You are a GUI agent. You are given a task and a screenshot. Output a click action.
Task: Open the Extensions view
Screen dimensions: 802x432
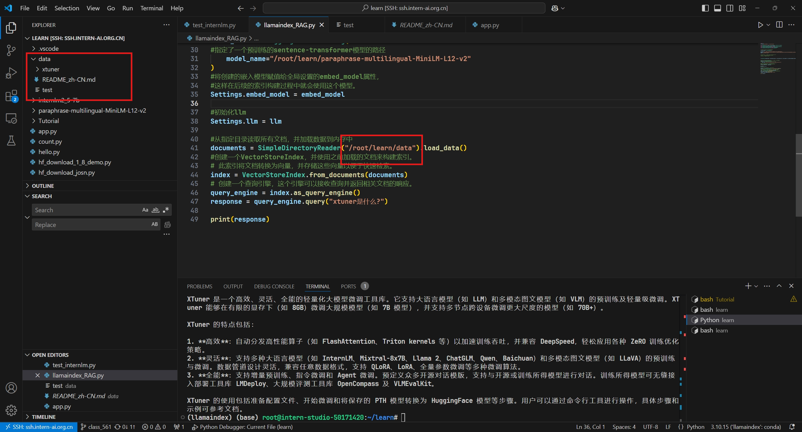11,96
